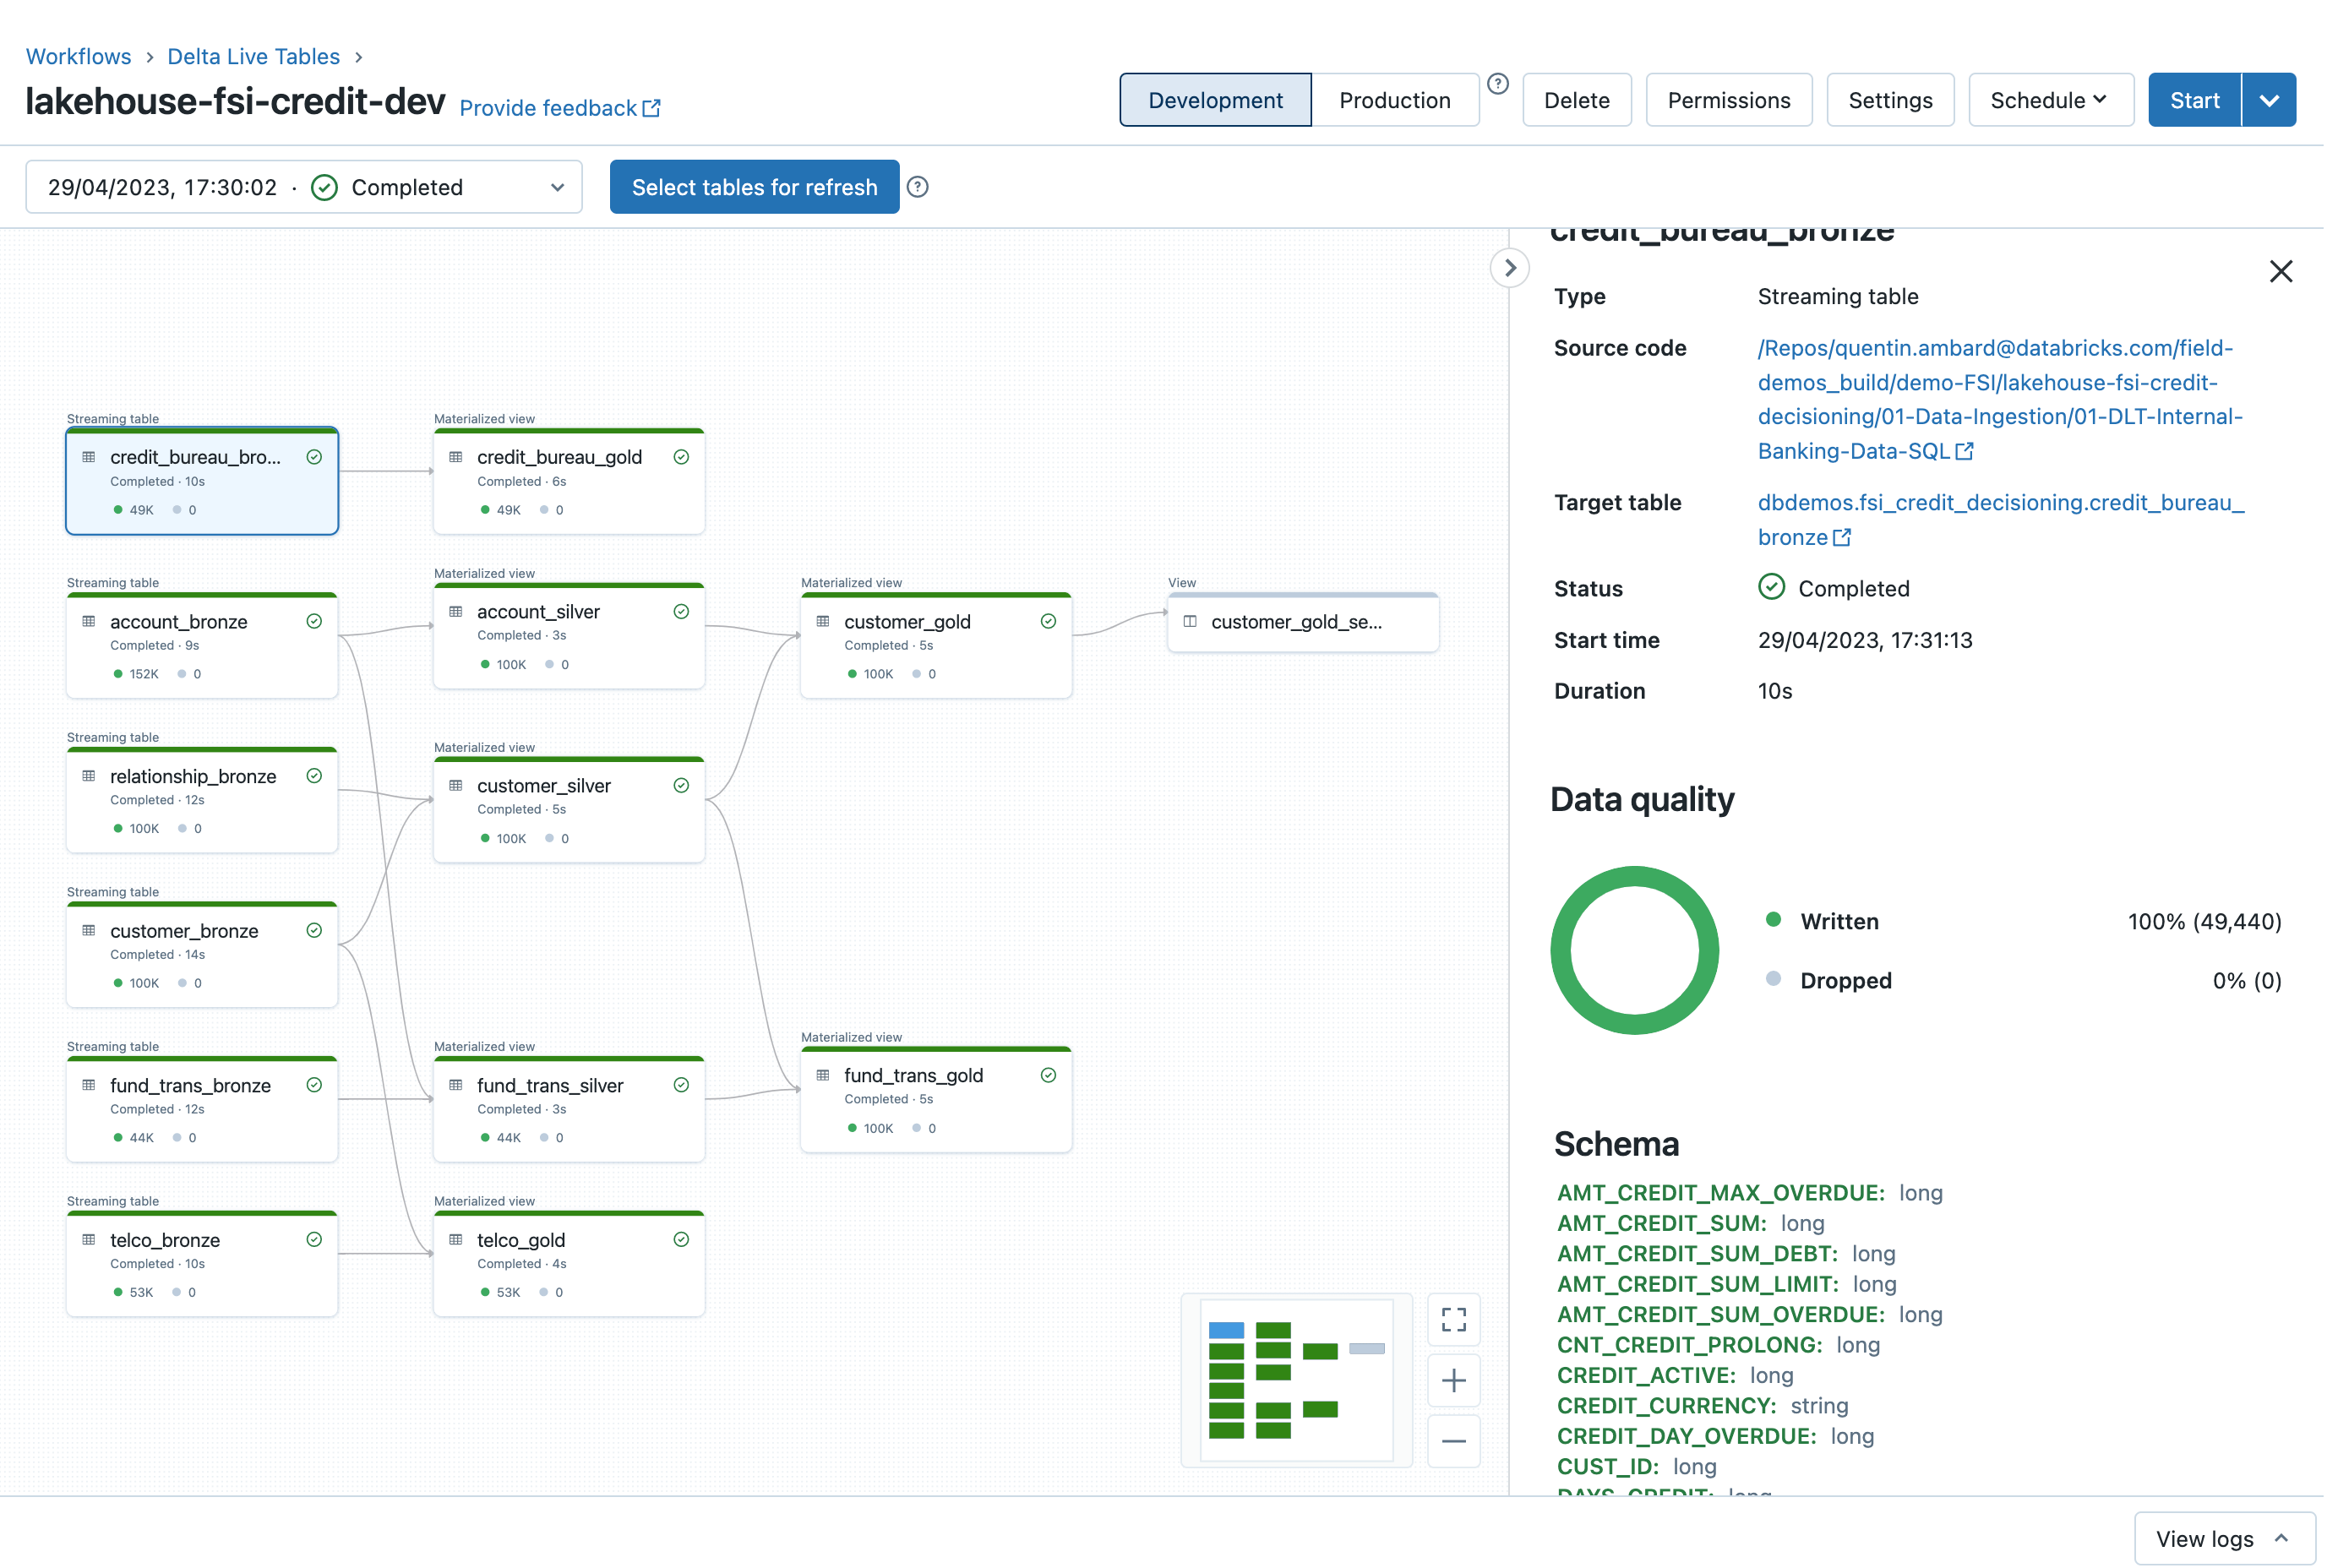The width and height of the screenshot is (2327, 1568).
Task: Click help icon beside Select tables for refresh
Action: point(917,187)
